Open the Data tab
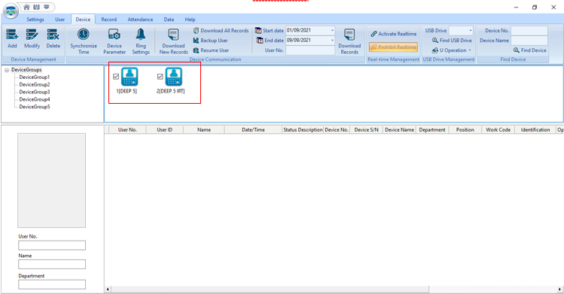564x294 pixels. (169, 20)
